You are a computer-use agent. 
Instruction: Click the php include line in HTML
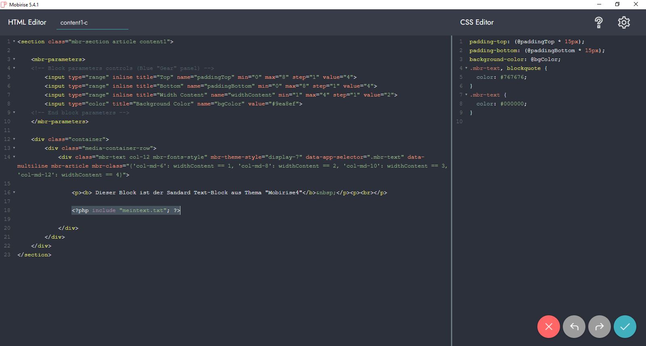tap(126, 210)
